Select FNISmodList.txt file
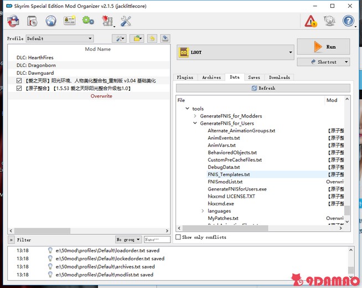Screen dimensions: 362x288 (x=225, y=182)
